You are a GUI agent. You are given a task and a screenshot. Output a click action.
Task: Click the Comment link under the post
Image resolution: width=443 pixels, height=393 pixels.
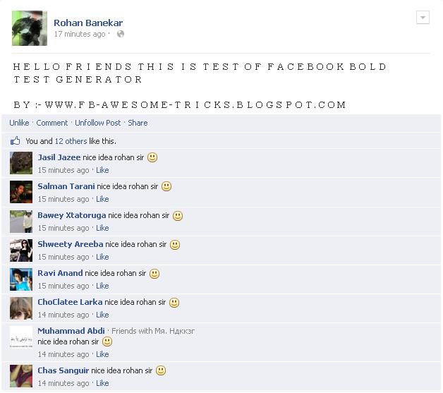pos(52,123)
